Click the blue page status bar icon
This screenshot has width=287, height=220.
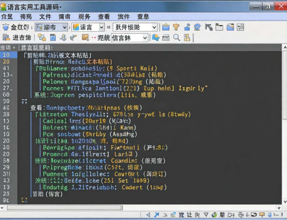(270, 215)
